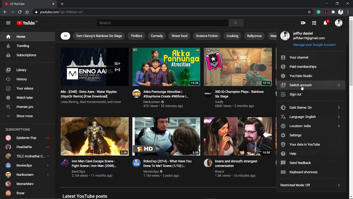This screenshot has width=353, height=199.
Task: Open the Dark theme: On setting
Action: 311,108
